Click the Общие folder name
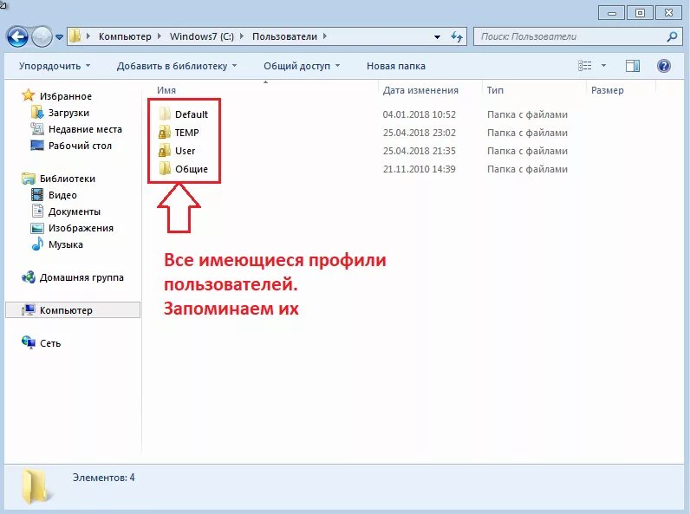Screen dimensions: 690x514 [192, 169]
